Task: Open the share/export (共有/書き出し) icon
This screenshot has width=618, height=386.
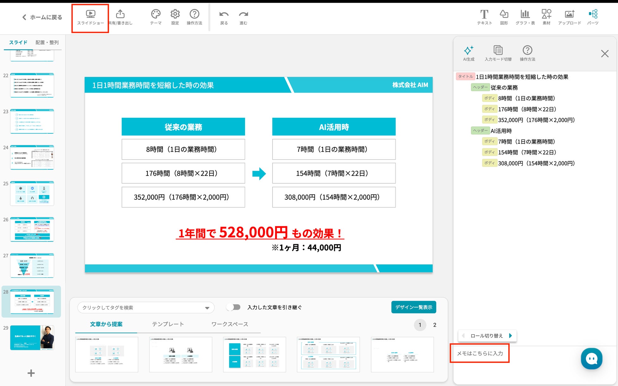Action: pyautogui.click(x=120, y=14)
